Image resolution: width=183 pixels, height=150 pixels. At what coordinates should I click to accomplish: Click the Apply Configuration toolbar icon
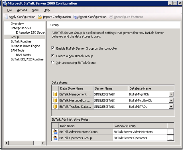6,17
